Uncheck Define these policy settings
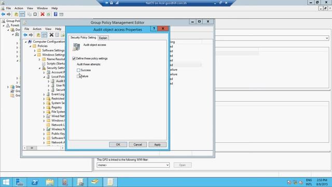The image size is (332, 187). (74, 59)
